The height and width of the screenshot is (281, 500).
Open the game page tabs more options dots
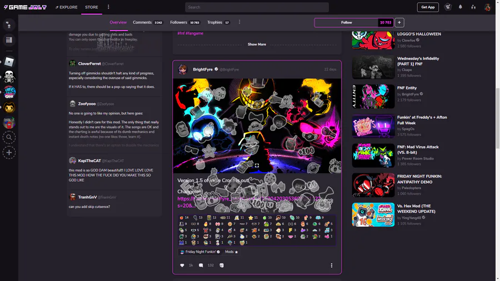(239, 22)
